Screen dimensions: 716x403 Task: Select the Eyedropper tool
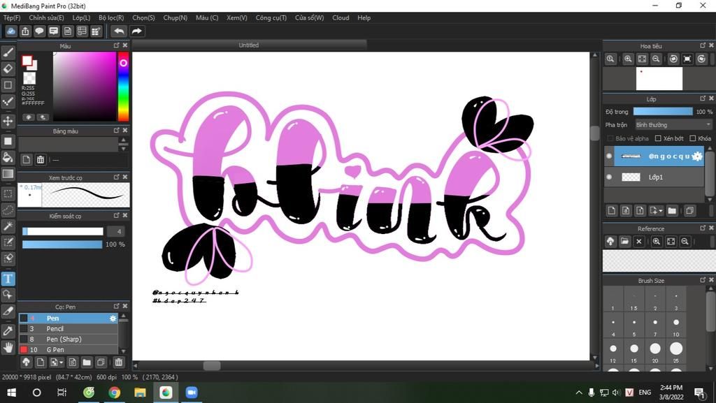pyautogui.click(x=8, y=331)
